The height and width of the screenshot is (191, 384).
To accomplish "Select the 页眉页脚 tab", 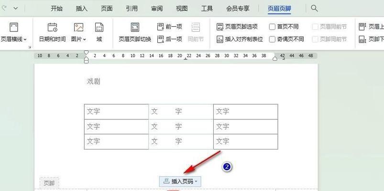I will 279,9.
